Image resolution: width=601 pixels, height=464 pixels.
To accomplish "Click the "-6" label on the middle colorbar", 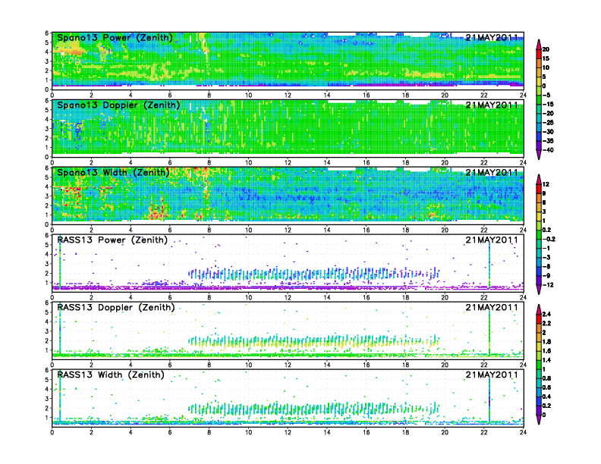I will pos(546,266).
